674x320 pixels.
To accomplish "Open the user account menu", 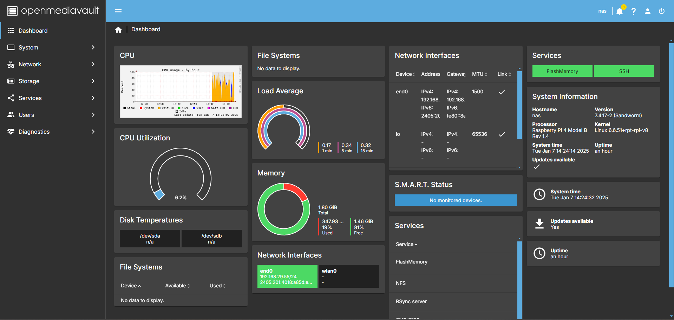I will [648, 11].
